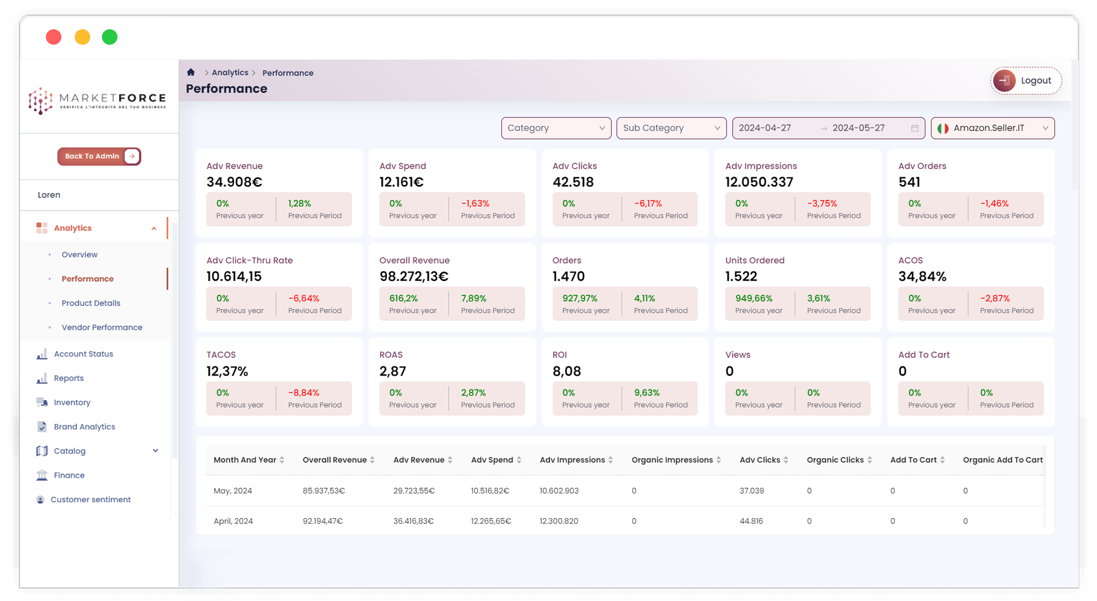The image size is (1097, 601).
Task: Sort the table by Overall Revenue
Action: (x=373, y=460)
